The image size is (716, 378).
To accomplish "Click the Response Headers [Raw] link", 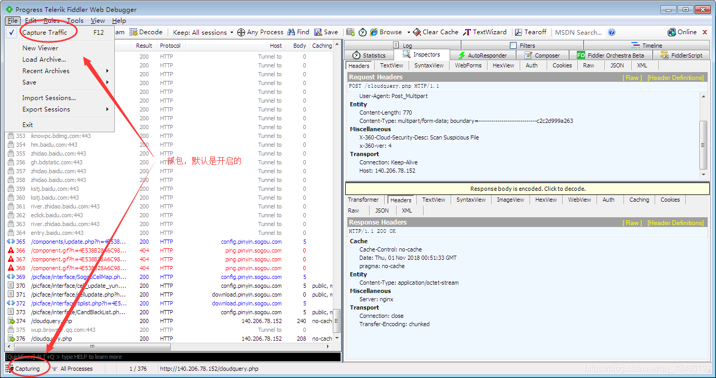I will 632,223.
